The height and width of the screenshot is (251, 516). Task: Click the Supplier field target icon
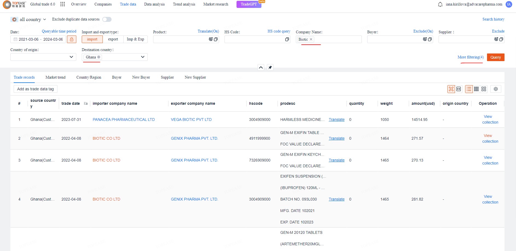point(496,39)
